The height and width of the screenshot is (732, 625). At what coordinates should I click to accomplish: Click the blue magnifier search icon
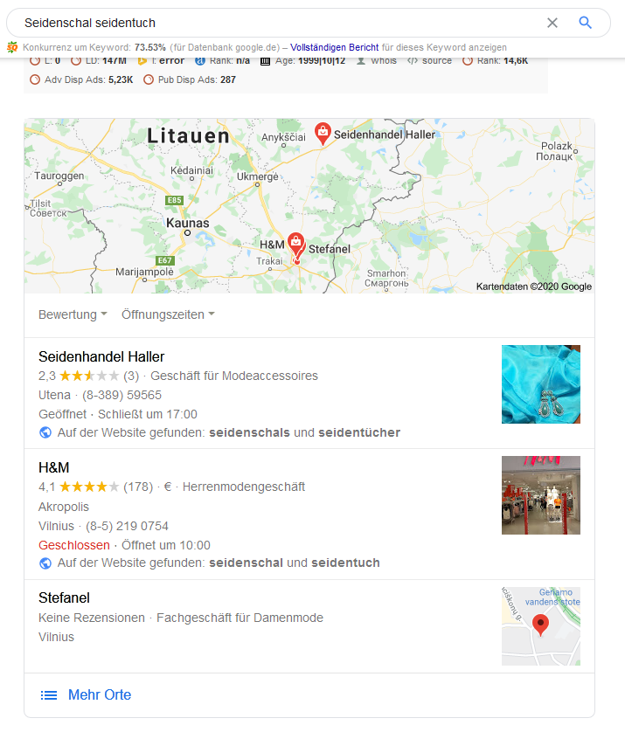coord(586,23)
